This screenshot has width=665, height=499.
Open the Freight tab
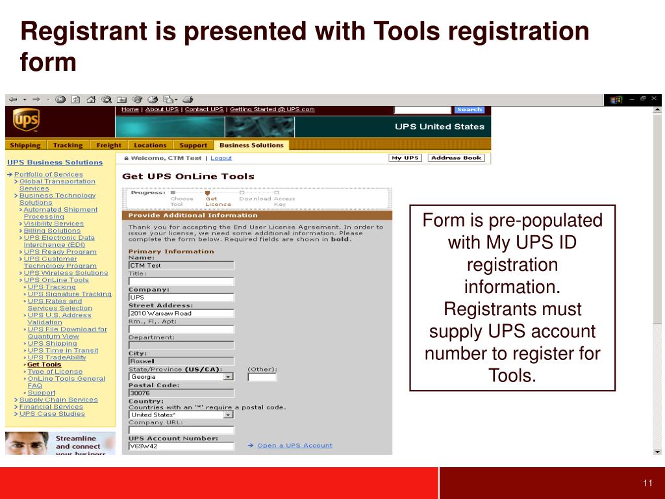pyautogui.click(x=108, y=145)
